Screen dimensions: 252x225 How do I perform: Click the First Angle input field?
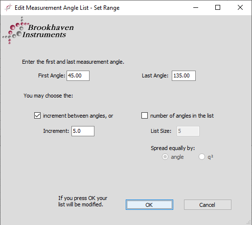(x=78, y=75)
